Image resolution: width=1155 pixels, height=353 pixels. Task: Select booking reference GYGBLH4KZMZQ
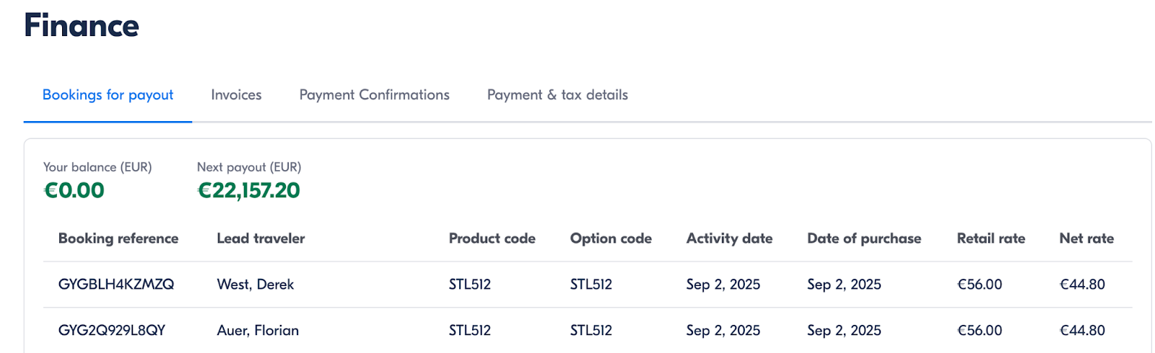point(116,285)
